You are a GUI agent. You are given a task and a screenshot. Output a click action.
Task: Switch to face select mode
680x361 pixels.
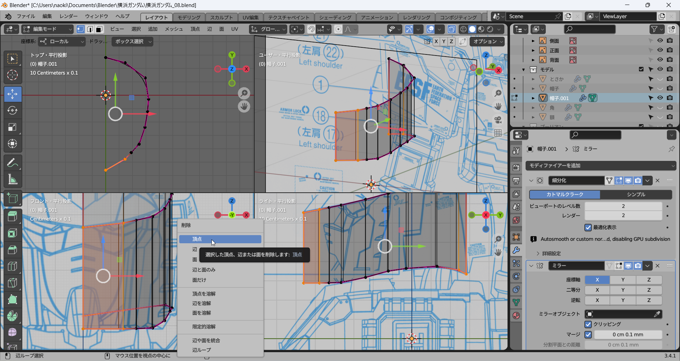click(x=100, y=29)
